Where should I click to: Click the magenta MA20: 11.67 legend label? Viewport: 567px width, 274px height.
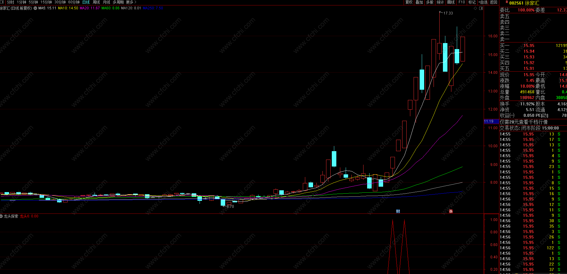[90, 8]
